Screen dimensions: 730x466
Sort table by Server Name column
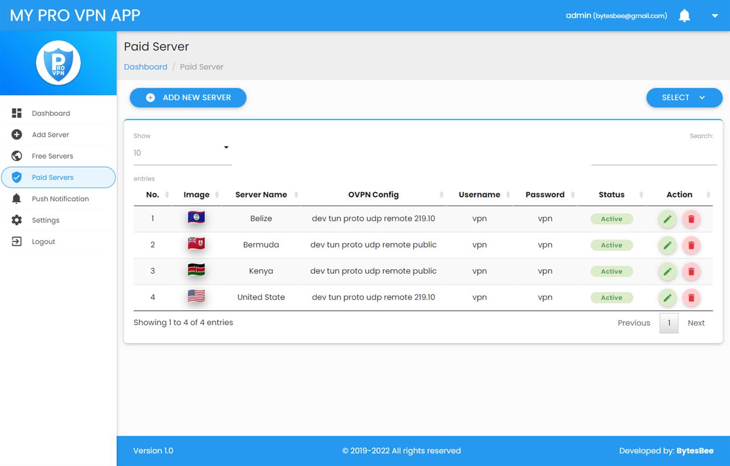[x=261, y=194]
